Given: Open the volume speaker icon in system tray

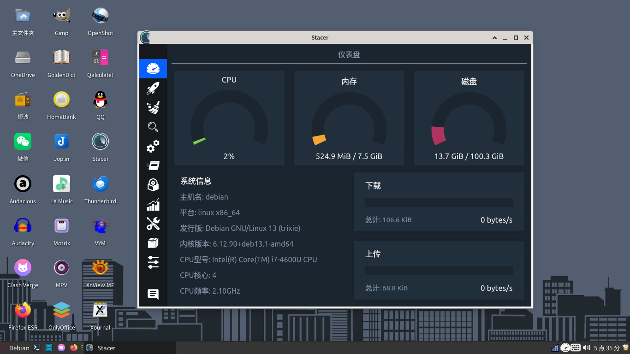Looking at the screenshot, I should [x=587, y=348].
